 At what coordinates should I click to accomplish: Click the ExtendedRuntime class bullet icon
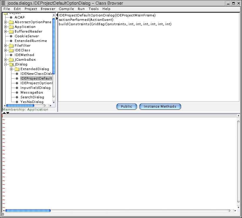coord(11,41)
